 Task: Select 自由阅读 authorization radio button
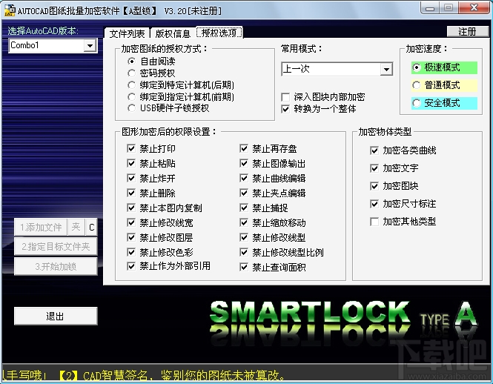[x=132, y=61]
